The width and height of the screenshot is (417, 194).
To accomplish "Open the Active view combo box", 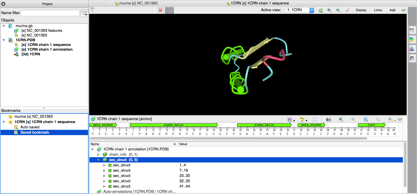I will (300, 10).
